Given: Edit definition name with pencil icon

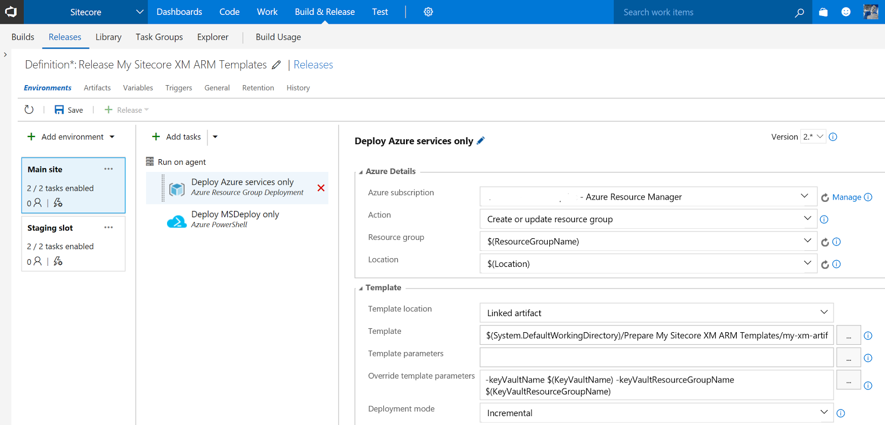Looking at the screenshot, I should click(x=276, y=65).
